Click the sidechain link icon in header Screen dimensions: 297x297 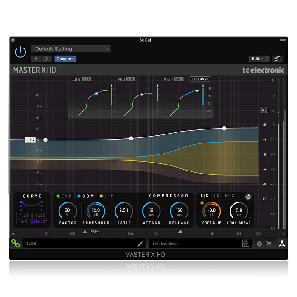pyautogui.click(x=277, y=59)
